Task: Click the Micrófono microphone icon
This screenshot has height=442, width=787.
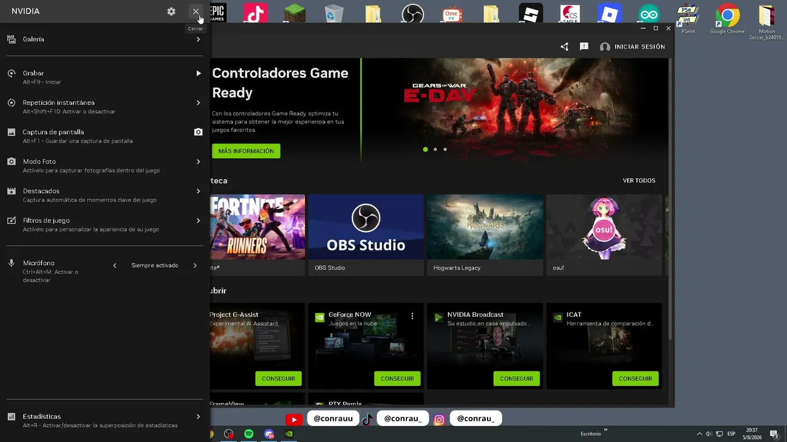Action: click(11, 263)
